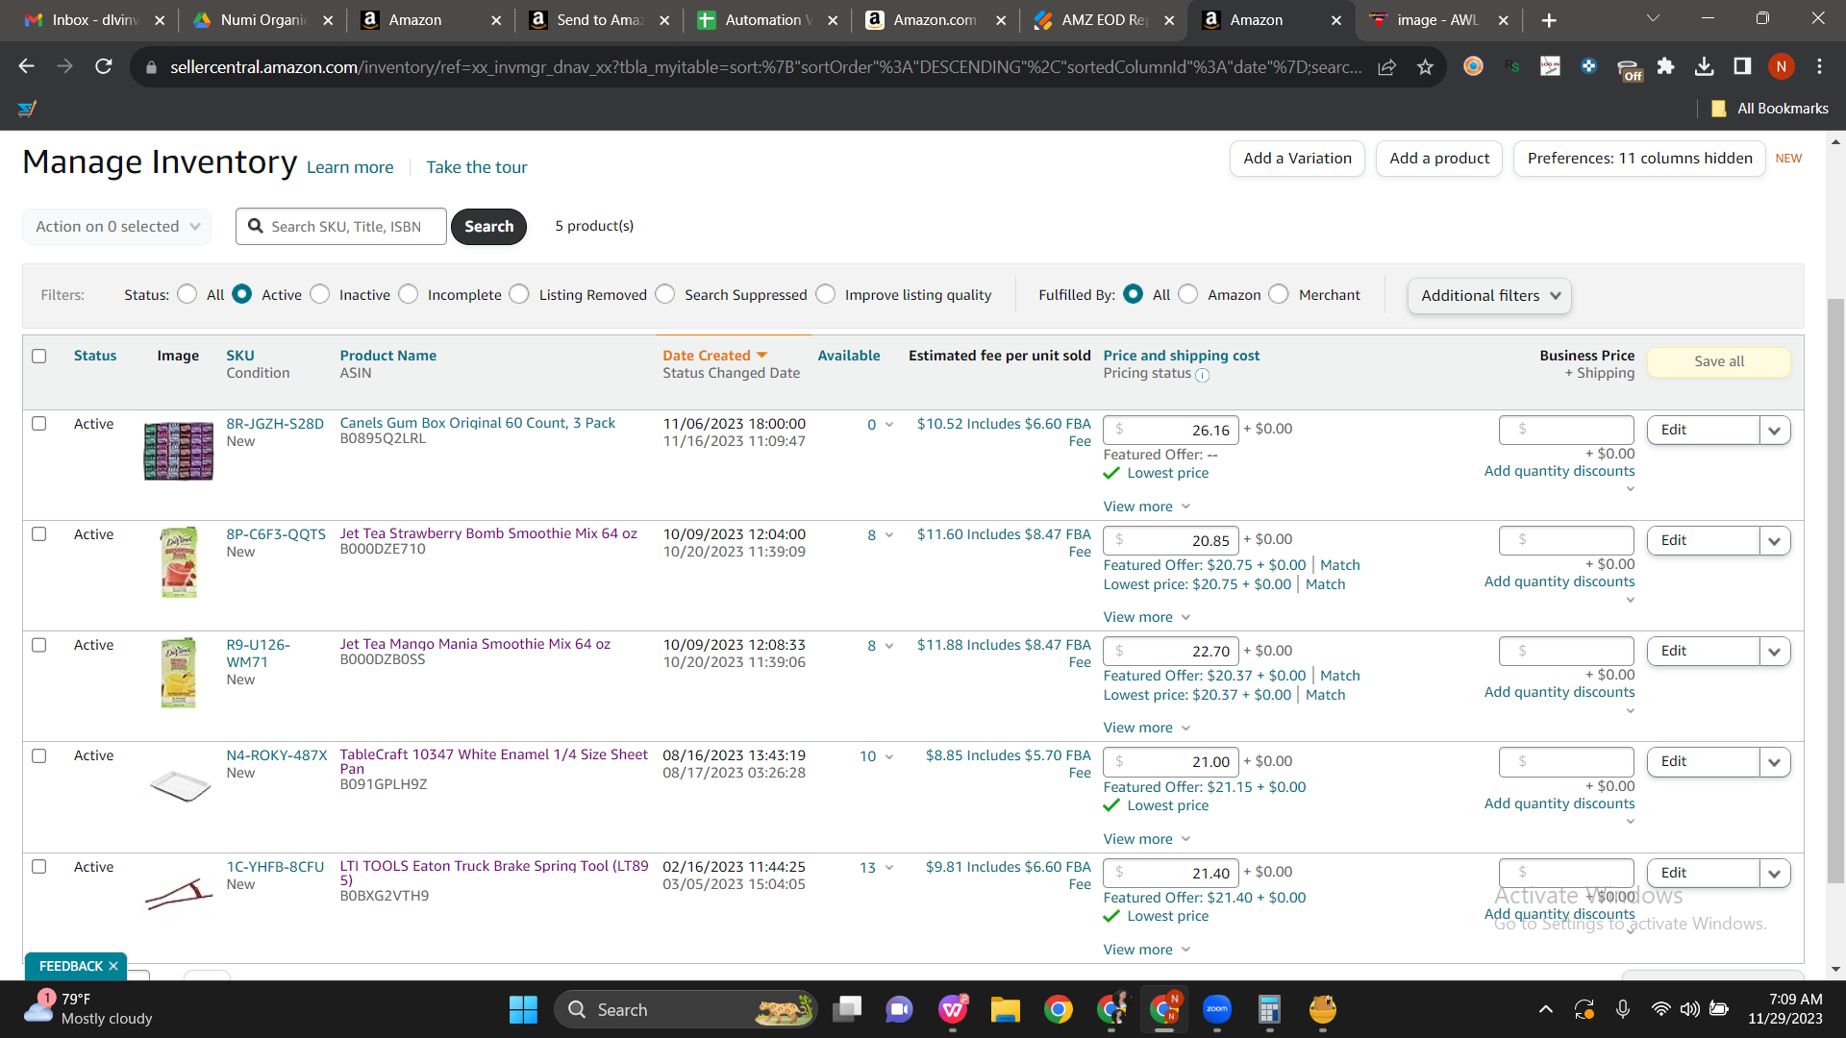Launch Zoom from the taskbar
This screenshot has width=1846, height=1038.
click(1217, 1010)
